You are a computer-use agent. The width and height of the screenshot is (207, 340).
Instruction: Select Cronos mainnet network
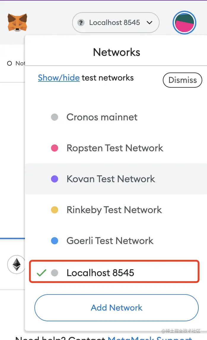[102, 117]
